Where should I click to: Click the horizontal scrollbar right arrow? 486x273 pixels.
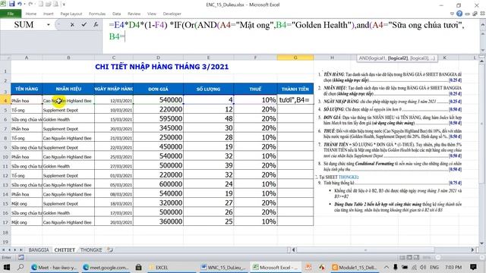coord(472,249)
